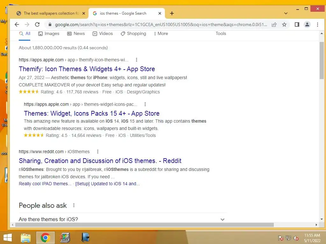Select the ios themes Google Search tab
Screen dimensions: 326x244
[126, 13]
